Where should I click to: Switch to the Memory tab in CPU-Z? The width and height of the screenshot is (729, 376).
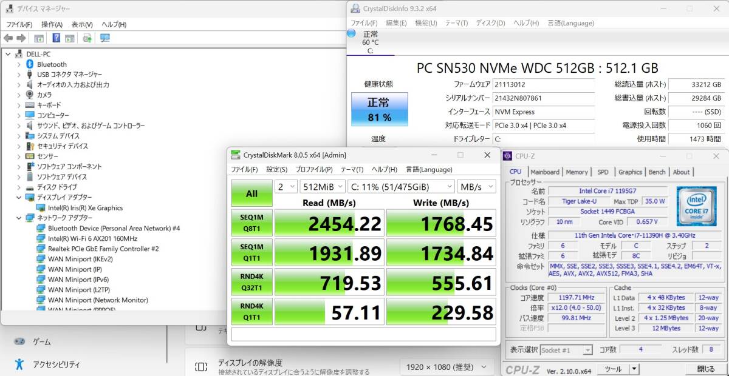coord(577,172)
